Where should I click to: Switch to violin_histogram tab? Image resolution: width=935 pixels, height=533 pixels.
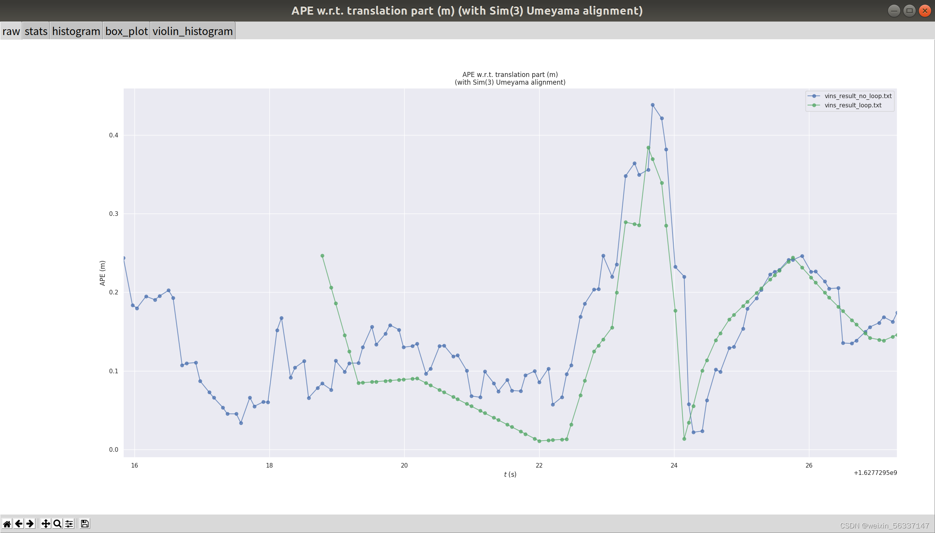coord(192,31)
